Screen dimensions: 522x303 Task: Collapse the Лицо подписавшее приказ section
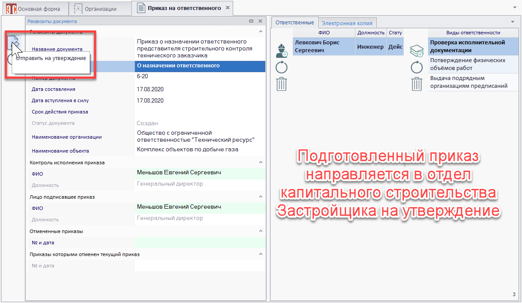261,197
